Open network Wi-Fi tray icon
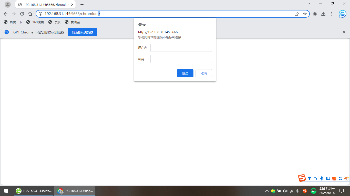Image resolution: width=350 pixels, height=196 pixels. coord(292,191)
